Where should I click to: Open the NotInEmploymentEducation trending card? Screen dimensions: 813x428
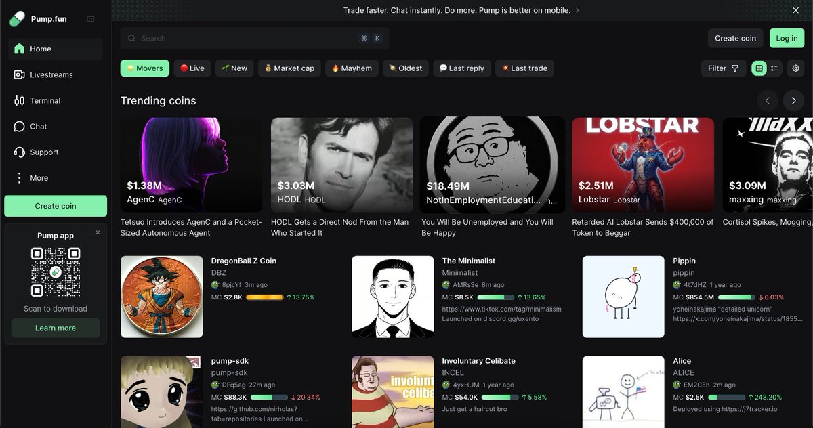click(493, 165)
